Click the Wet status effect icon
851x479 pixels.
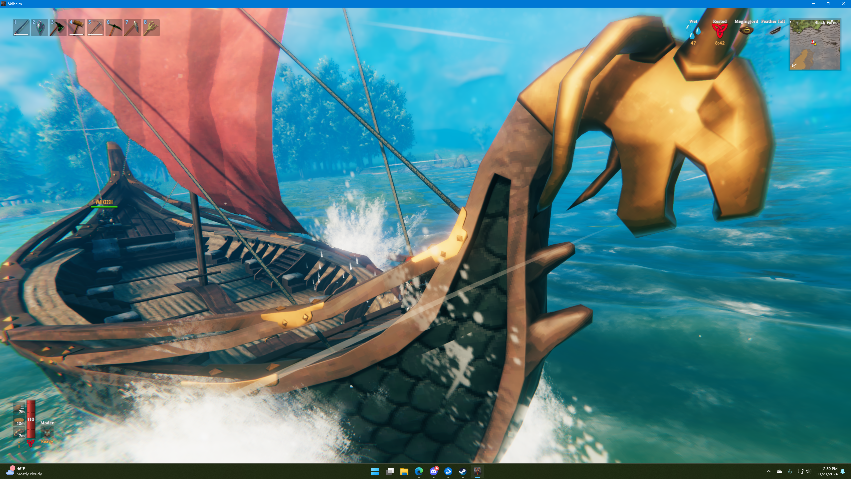click(x=693, y=32)
